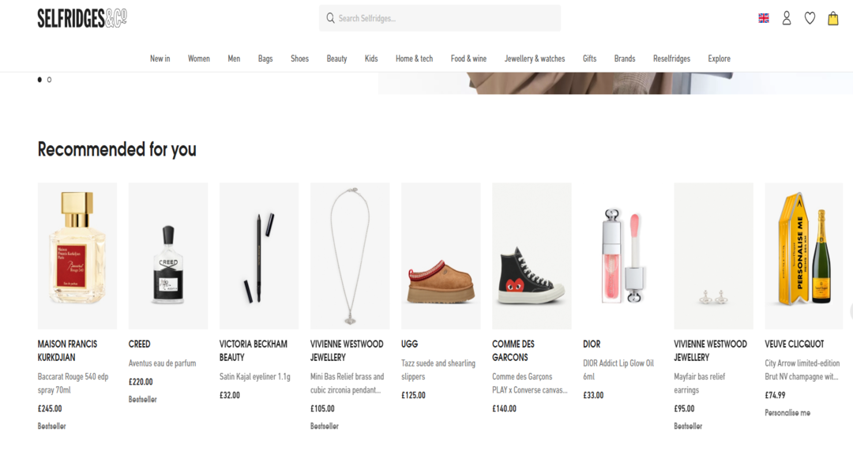Image resolution: width=853 pixels, height=474 pixels.
Task: View the Dior Lip Glow Oil image
Action: [623, 256]
